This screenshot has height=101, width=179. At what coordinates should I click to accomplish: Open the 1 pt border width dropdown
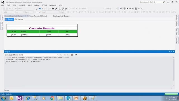tap(19, 12)
